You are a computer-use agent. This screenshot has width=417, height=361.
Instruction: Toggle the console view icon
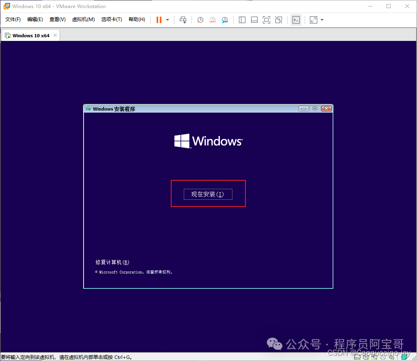[296, 20]
